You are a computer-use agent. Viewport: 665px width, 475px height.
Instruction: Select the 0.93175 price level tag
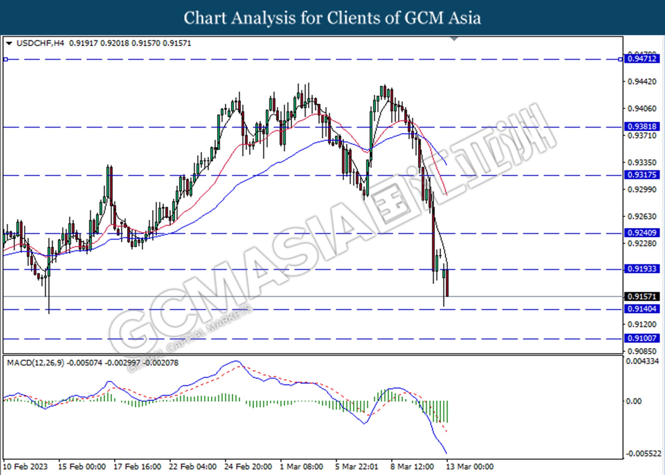pyautogui.click(x=642, y=175)
